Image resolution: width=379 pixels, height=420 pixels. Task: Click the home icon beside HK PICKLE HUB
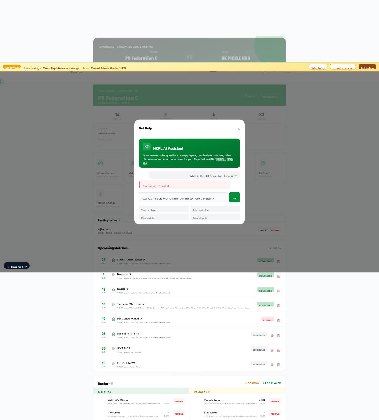(114, 334)
